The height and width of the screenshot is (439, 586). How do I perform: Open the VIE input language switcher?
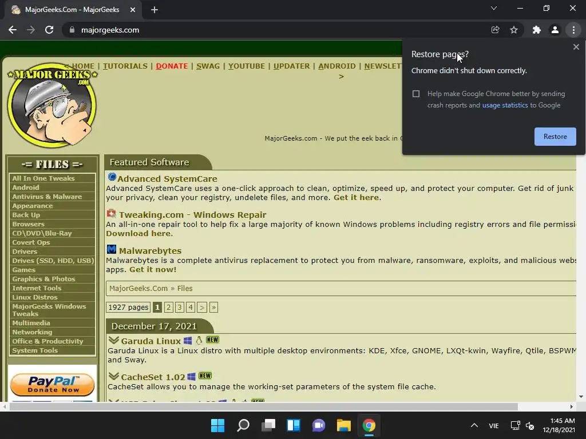pos(494,425)
